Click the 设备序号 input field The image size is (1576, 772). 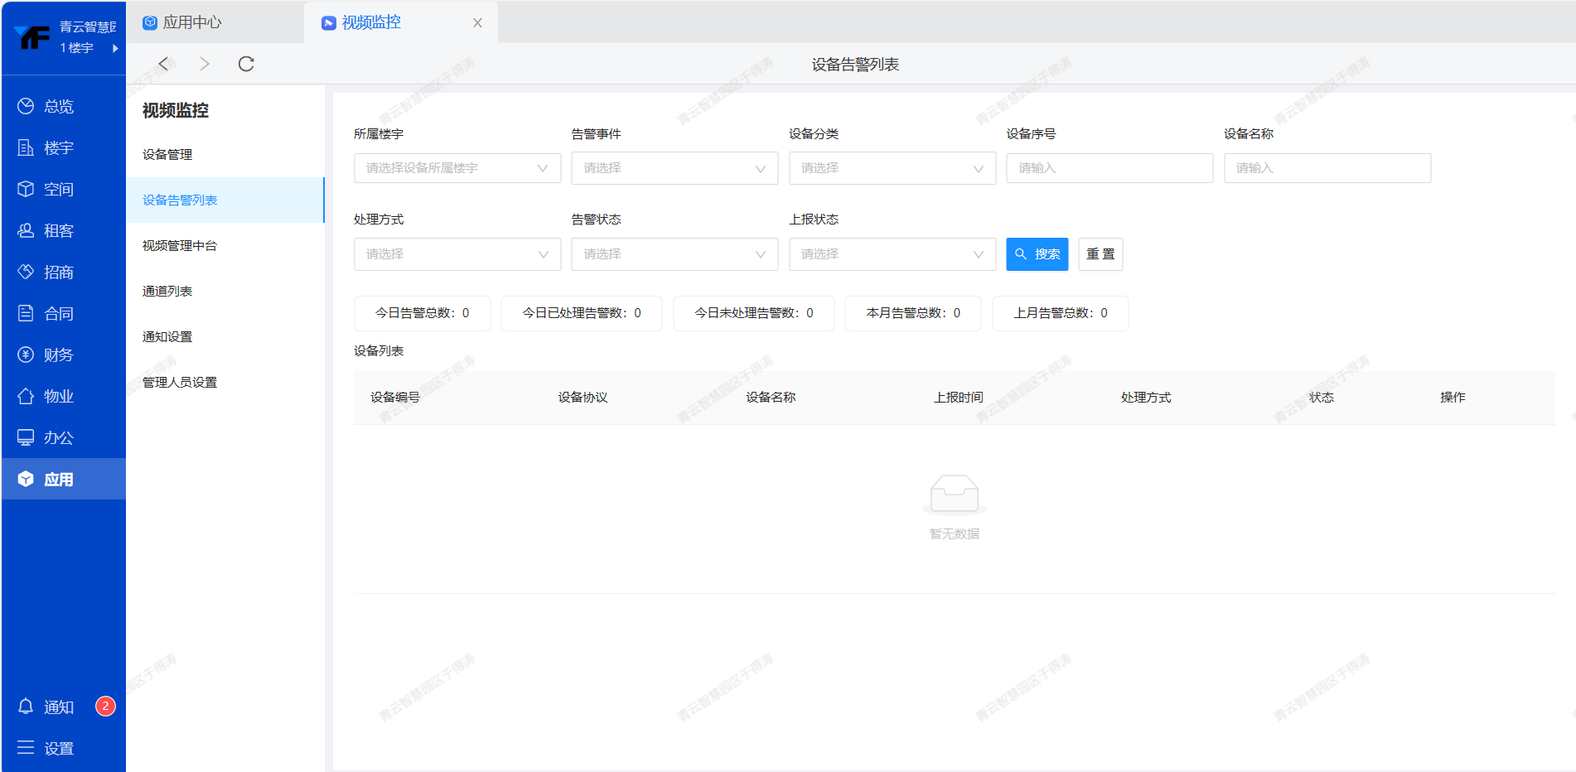tap(1109, 168)
